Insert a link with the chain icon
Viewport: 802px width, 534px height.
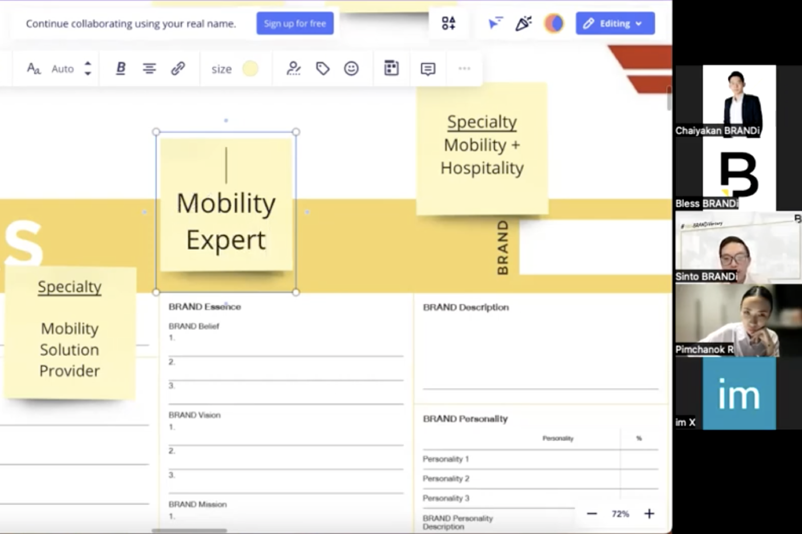tap(178, 69)
